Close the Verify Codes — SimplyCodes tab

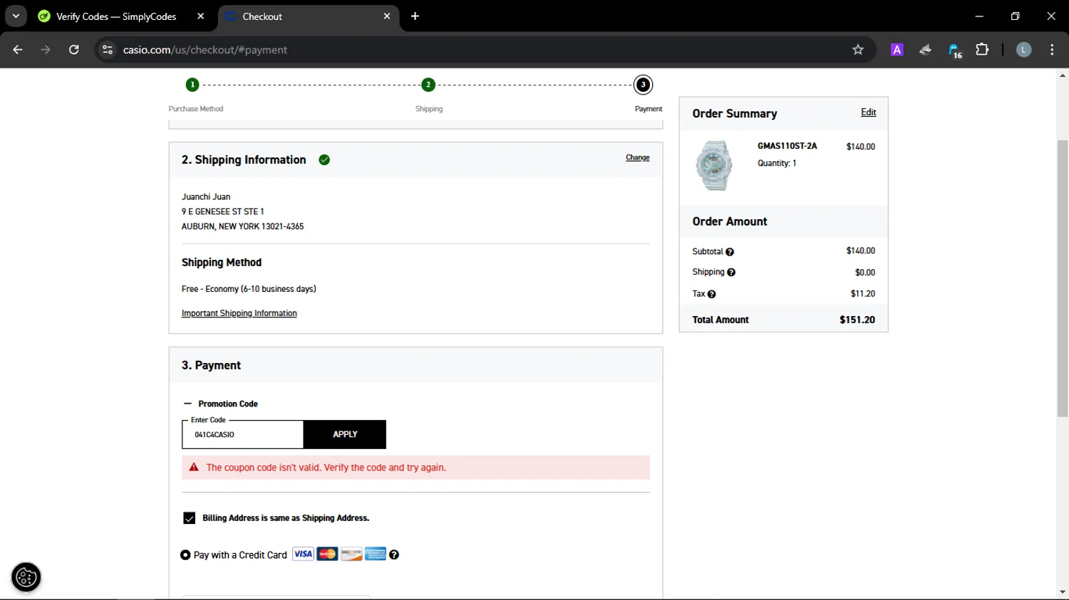point(201,16)
